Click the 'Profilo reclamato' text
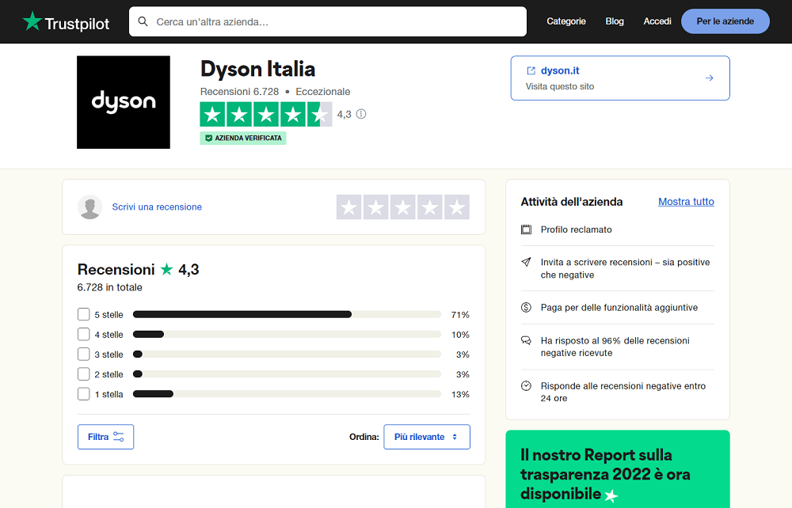 (x=576, y=229)
